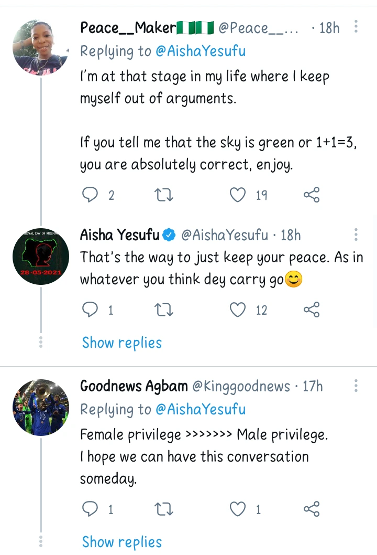Share Goodnews Agbam's tweet
This screenshot has width=377, height=555.
311,509
